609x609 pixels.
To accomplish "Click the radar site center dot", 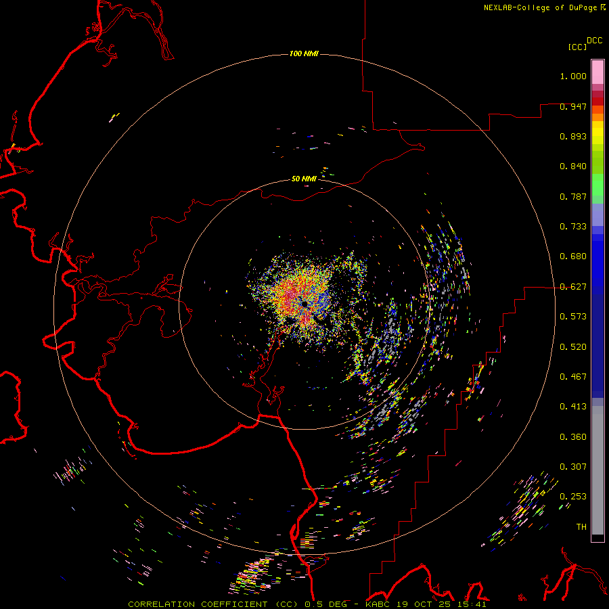I will pyautogui.click(x=304, y=304).
